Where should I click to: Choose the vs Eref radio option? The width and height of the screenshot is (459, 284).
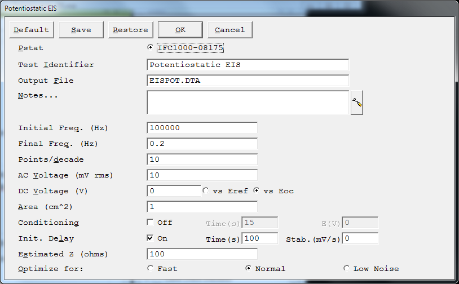[205, 190]
